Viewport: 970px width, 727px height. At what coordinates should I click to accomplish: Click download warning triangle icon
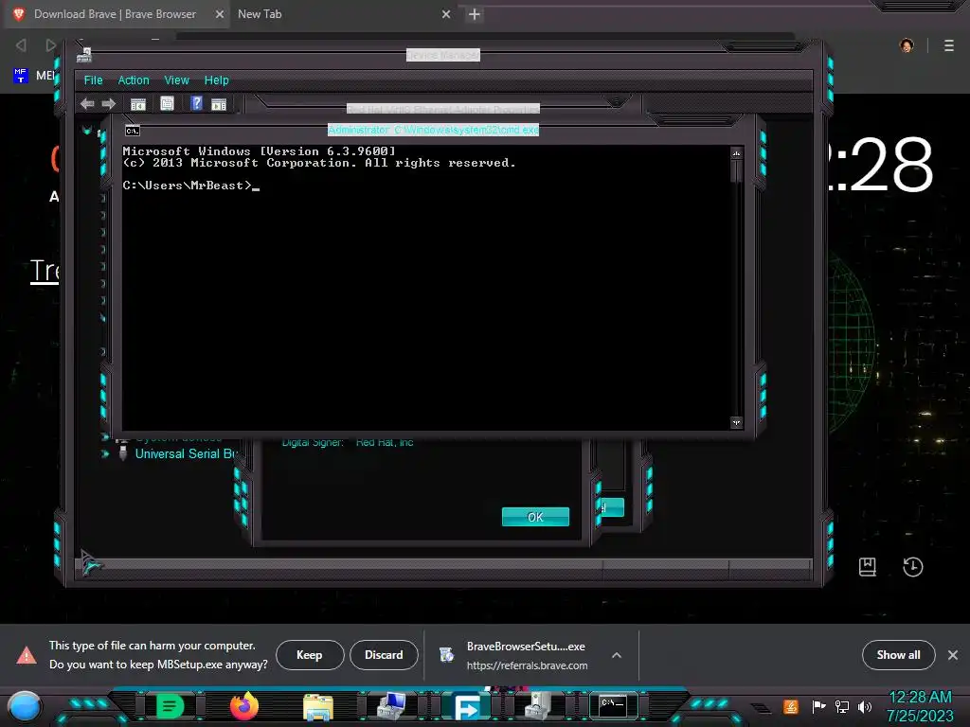click(x=26, y=655)
